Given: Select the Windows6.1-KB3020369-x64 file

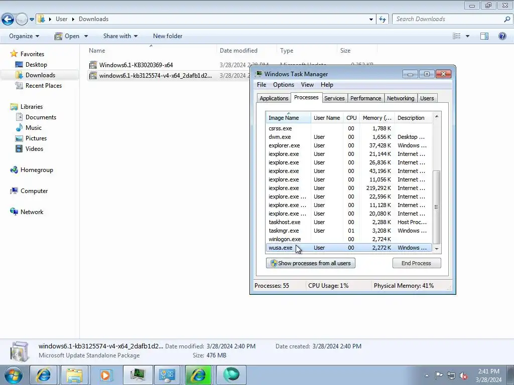Looking at the screenshot, I should (x=136, y=65).
